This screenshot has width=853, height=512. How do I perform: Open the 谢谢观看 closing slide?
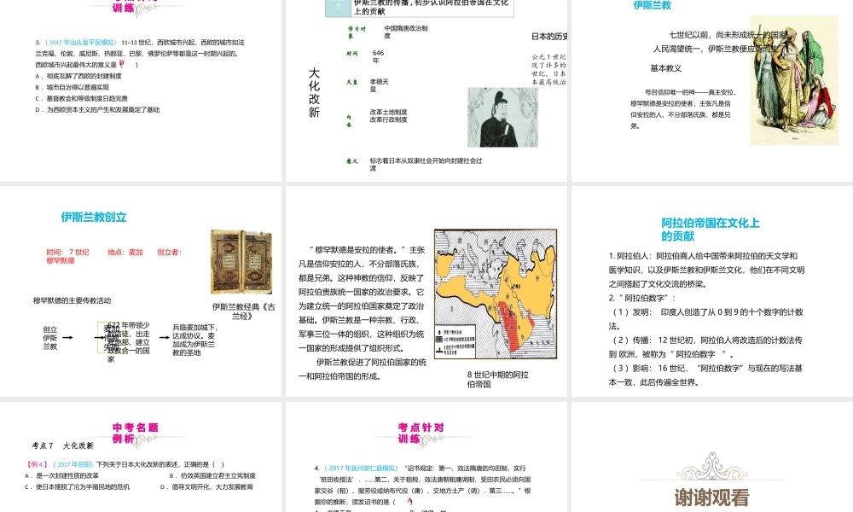pos(712,457)
